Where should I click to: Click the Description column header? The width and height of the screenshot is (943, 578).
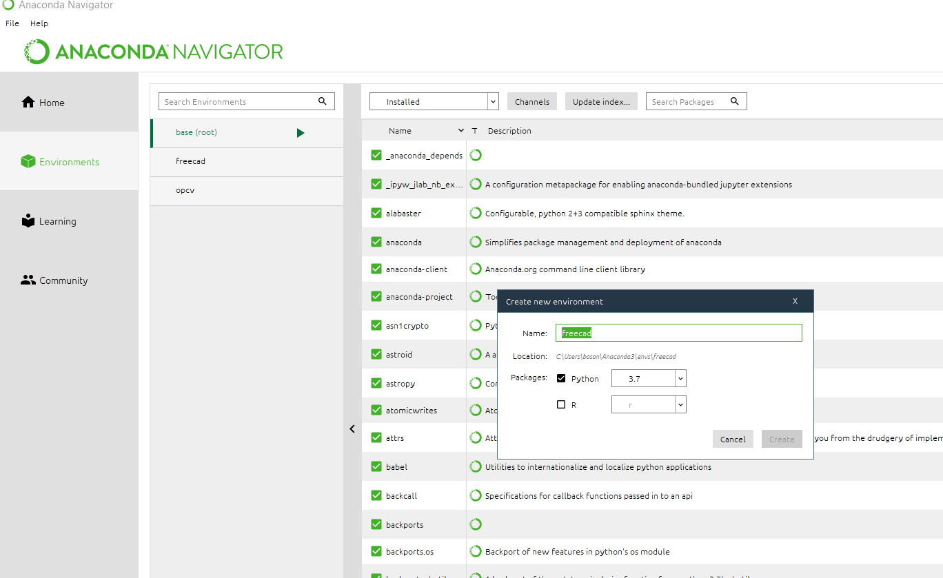[x=509, y=130]
